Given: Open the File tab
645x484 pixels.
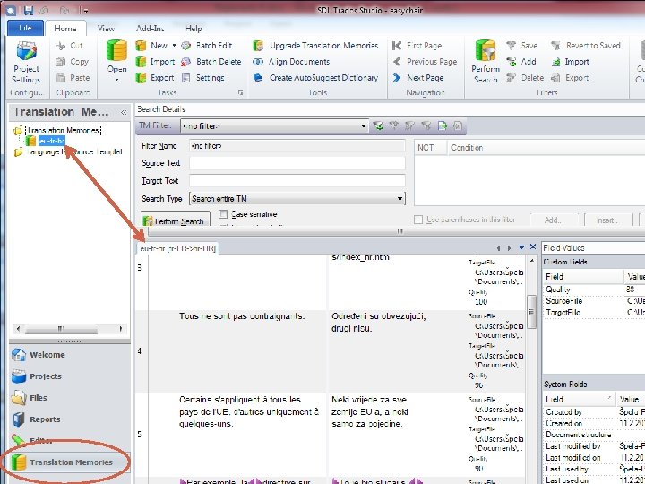Looking at the screenshot, I should [x=25, y=28].
